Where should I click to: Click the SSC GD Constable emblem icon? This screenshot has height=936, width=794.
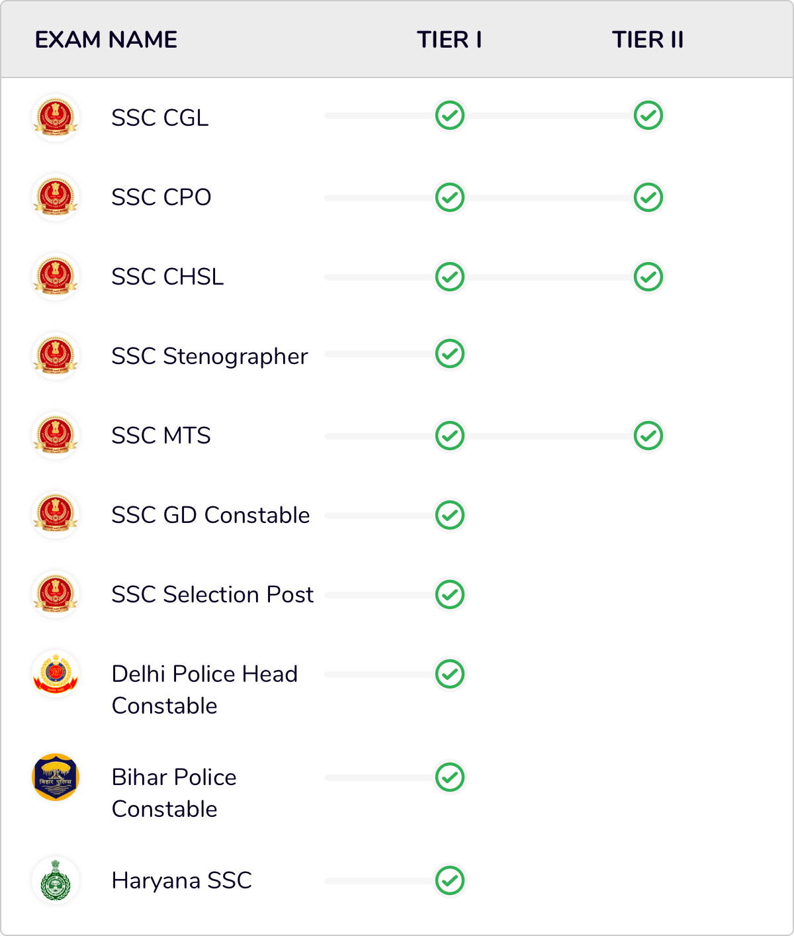(56, 515)
